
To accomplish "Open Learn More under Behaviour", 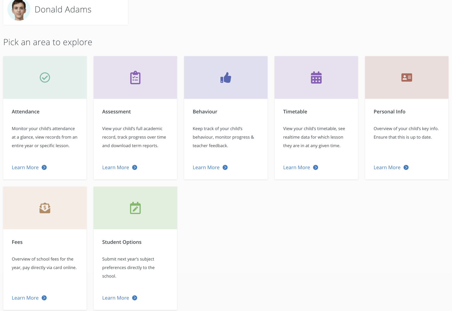I will click(206, 167).
